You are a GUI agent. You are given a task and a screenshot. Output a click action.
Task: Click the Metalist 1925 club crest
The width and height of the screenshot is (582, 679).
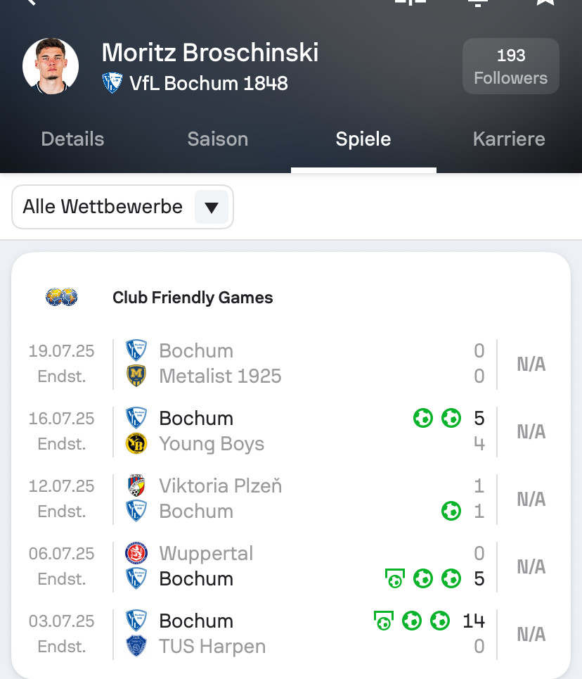[x=136, y=376]
